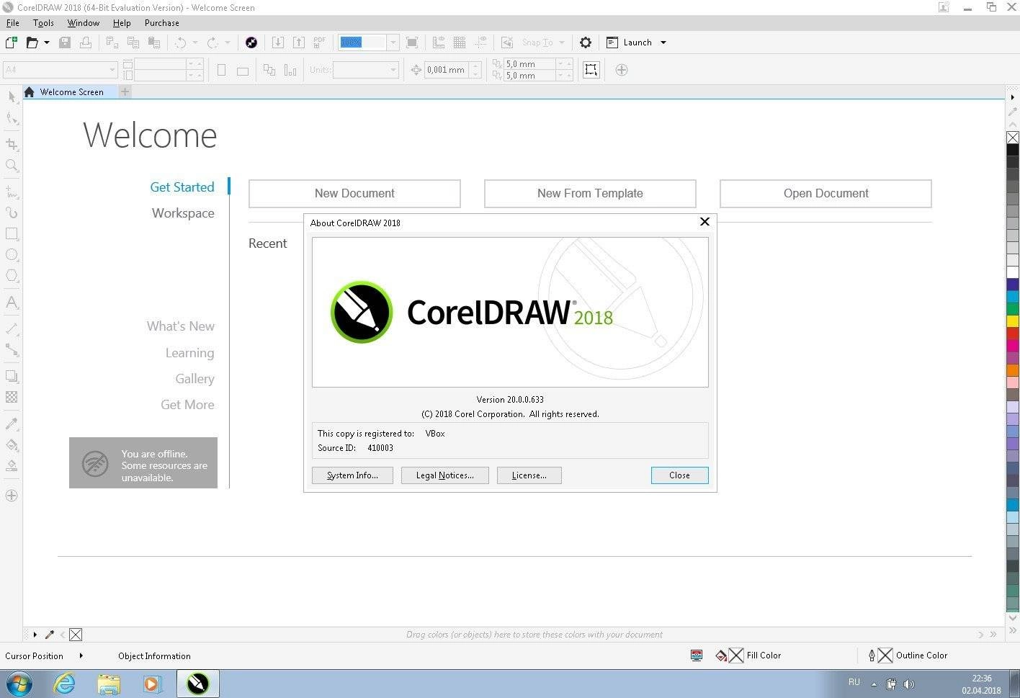Open What's New in welcome sidebar
The height and width of the screenshot is (698, 1020).
[x=181, y=326]
